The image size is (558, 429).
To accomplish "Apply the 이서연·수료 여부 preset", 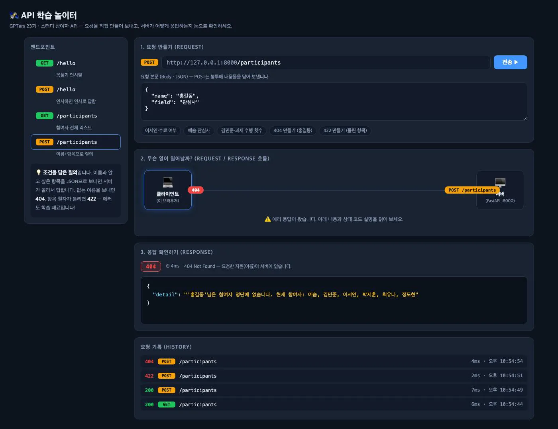I will tap(161, 131).
